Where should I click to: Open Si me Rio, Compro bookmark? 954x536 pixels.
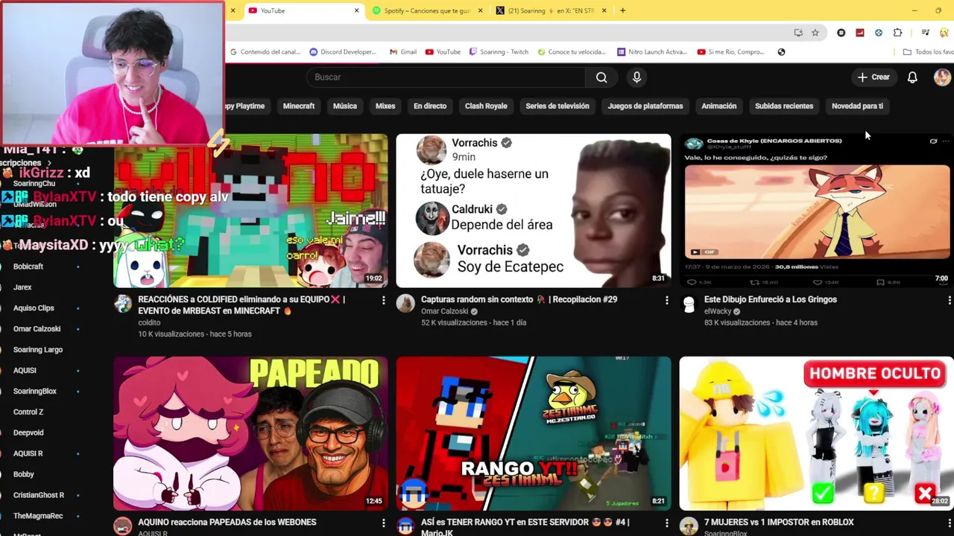click(731, 52)
